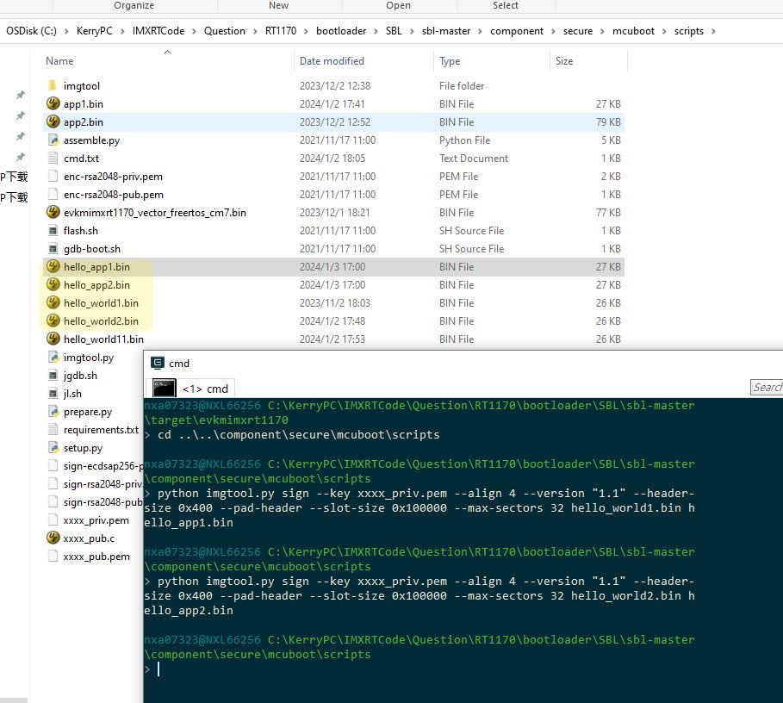Click Python File type of assemble.py

(464, 140)
